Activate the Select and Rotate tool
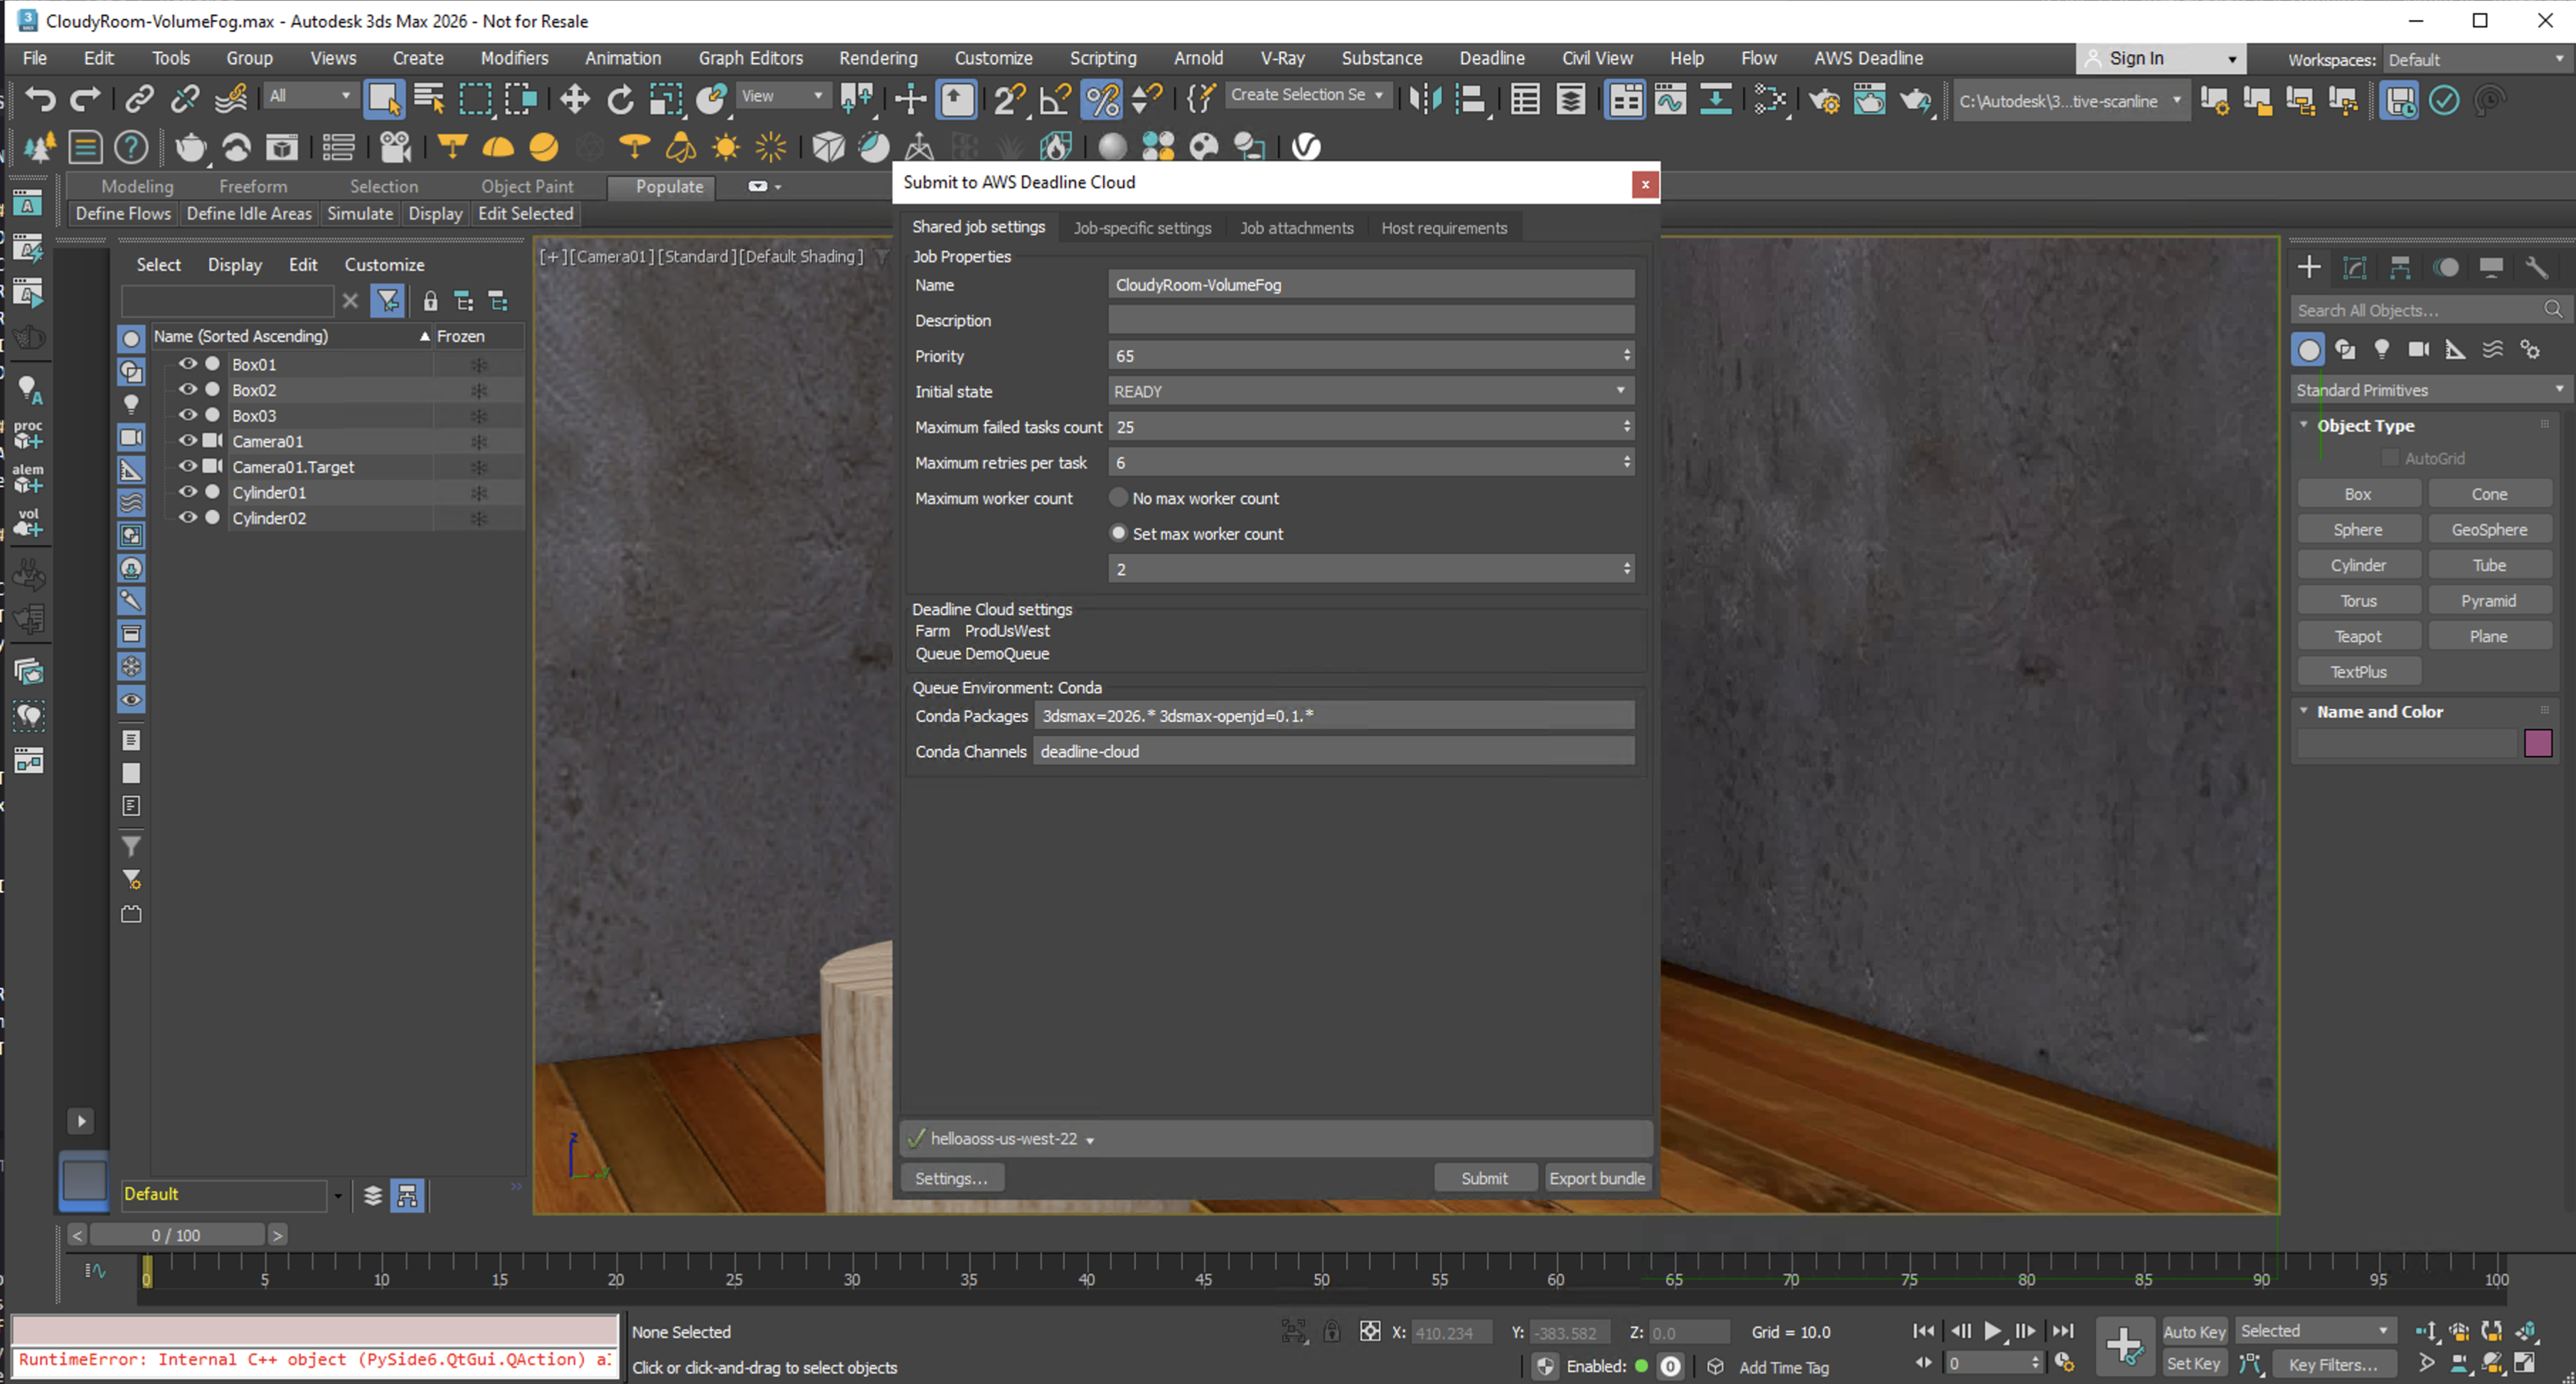 pyautogui.click(x=620, y=99)
